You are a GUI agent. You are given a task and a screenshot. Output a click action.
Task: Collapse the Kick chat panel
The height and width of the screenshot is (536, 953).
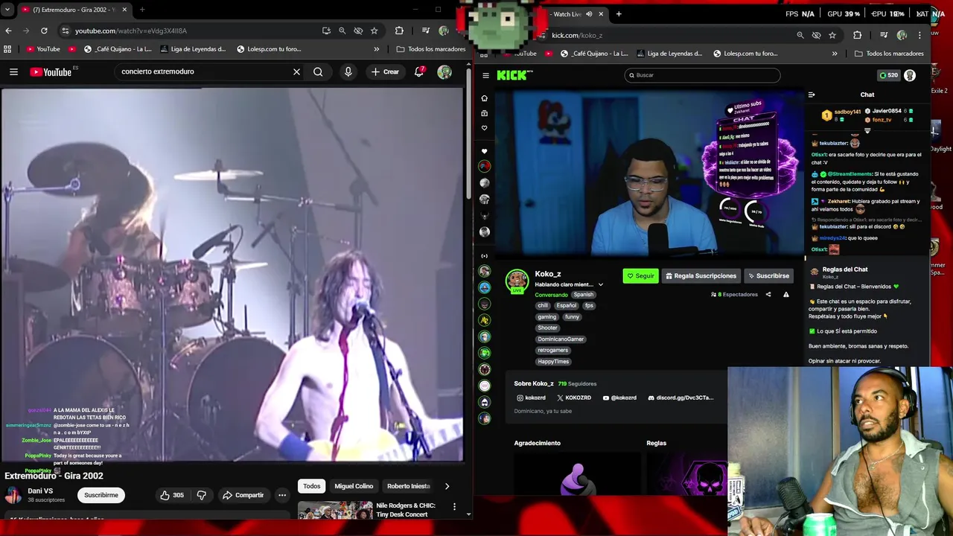tap(812, 95)
